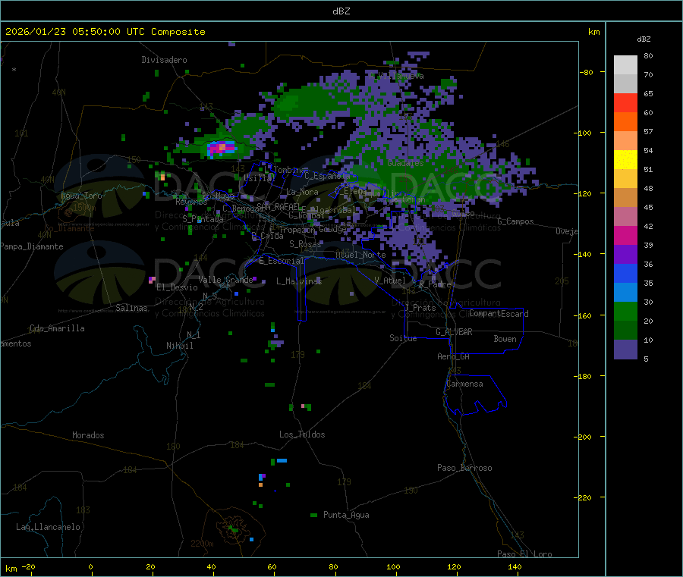Select the dark green 10-20 dBZ swatch
Viewport: 683px width, 577px height.
[x=625, y=331]
